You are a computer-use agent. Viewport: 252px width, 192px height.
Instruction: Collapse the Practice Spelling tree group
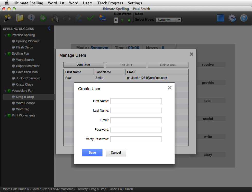coord(5,35)
